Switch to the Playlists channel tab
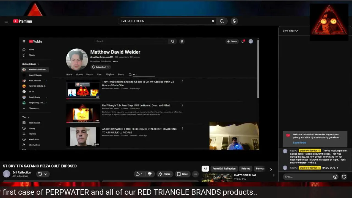 (x=110, y=75)
